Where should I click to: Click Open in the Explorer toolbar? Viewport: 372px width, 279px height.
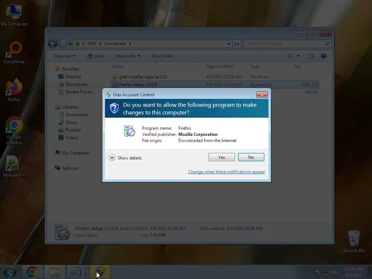pos(96,56)
